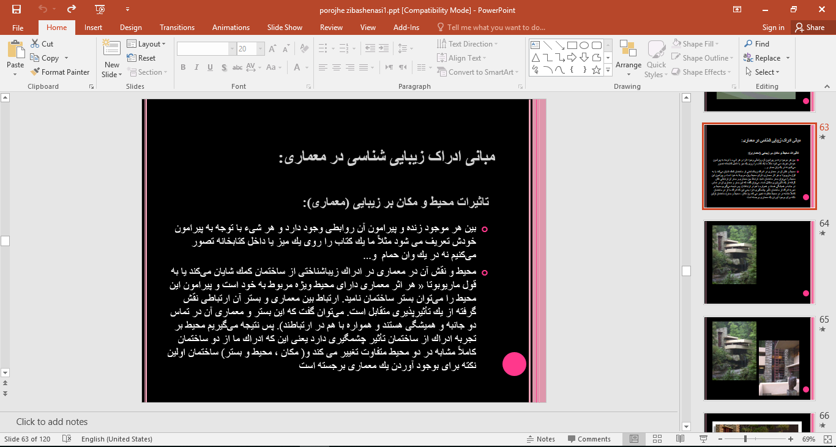836x447 pixels.
Task: Fit slide to current window button
Action: click(x=826, y=439)
